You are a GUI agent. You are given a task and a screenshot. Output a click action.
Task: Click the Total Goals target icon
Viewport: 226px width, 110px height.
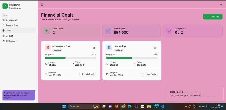[47, 31]
